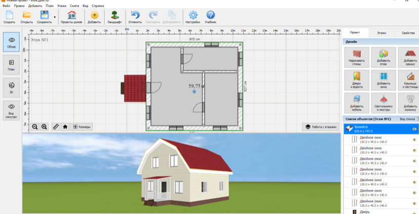
Task: Switch to the План view mode
Action: [x=12, y=65]
